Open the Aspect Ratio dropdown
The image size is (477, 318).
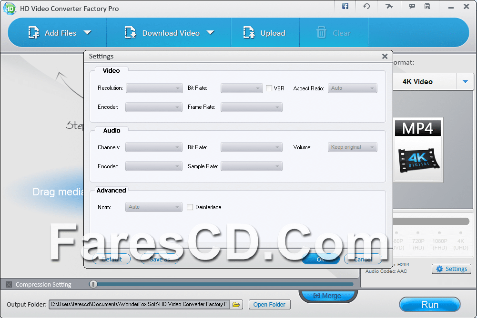(352, 88)
